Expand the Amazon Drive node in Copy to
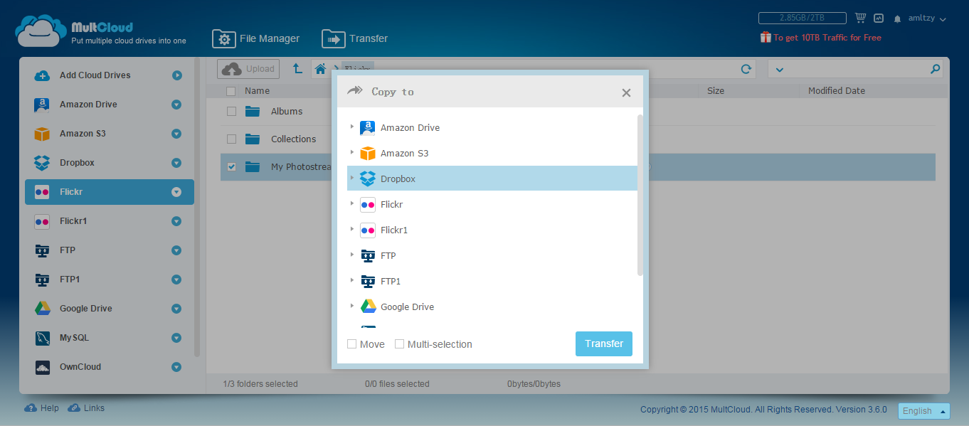969x426 pixels. (351, 127)
